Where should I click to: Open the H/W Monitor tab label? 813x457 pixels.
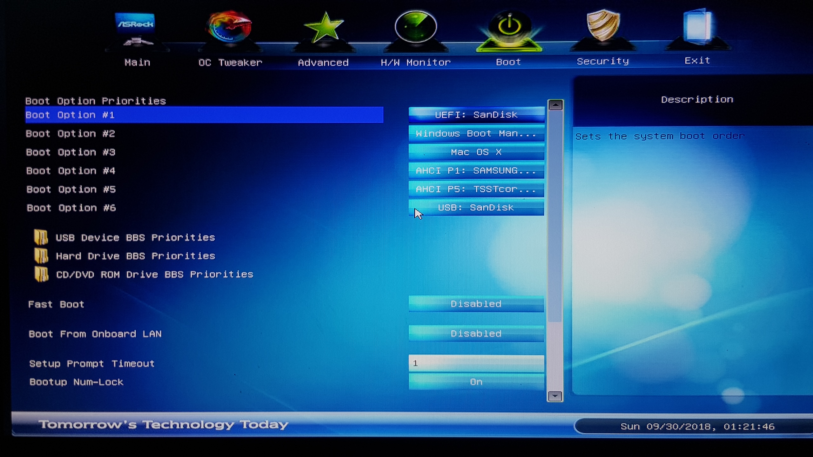(x=416, y=63)
